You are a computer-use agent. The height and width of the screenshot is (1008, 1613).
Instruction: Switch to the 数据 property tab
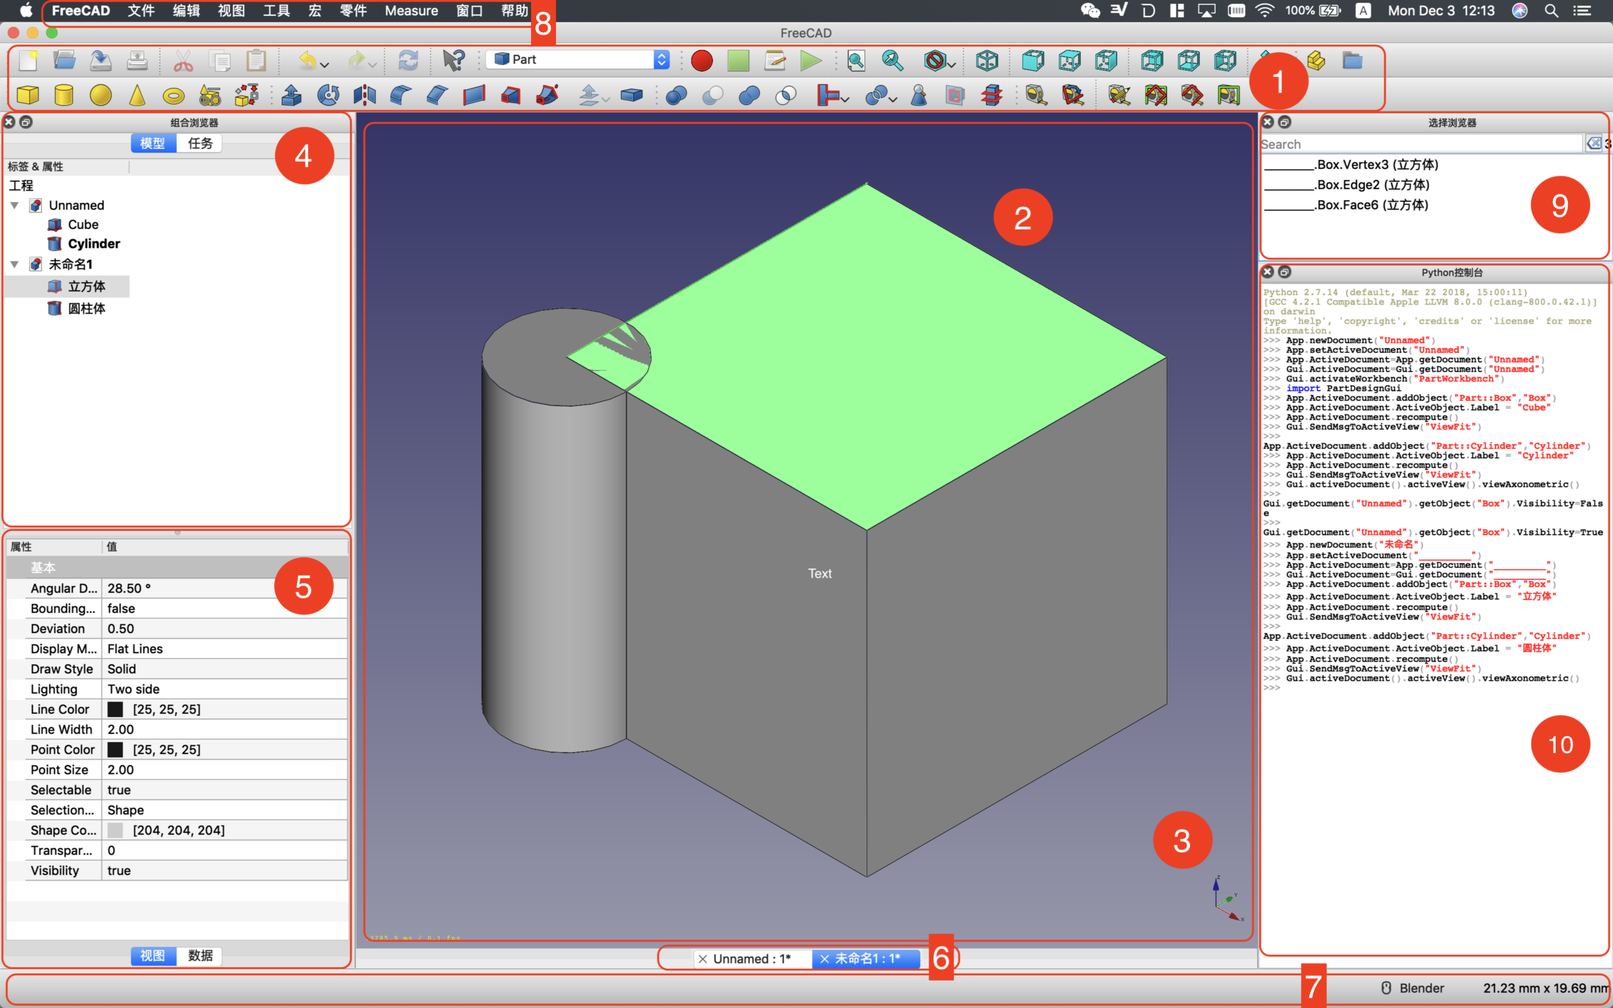[200, 955]
